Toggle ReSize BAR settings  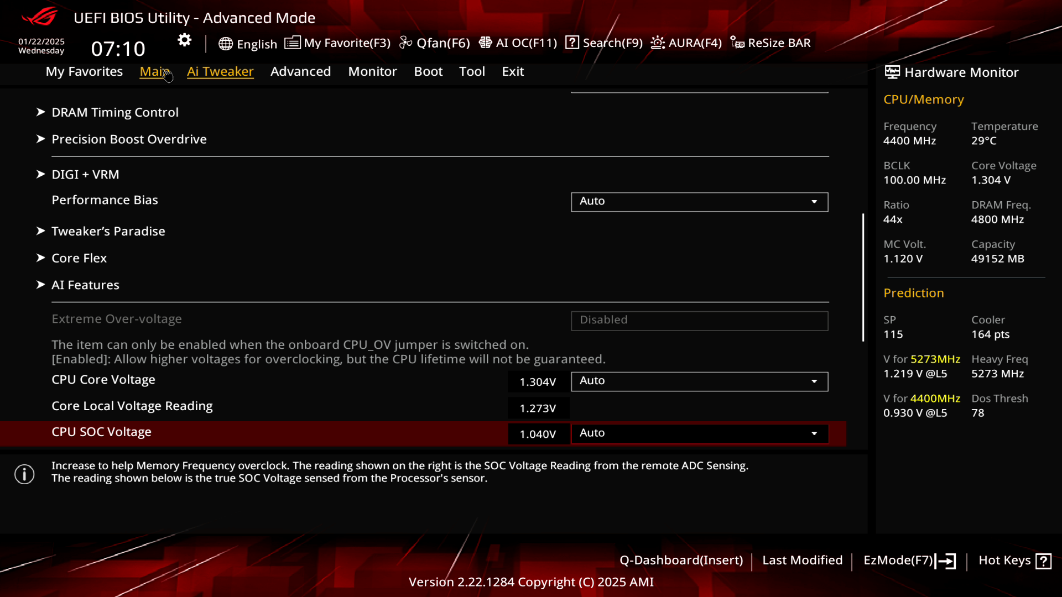[x=771, y=42]
